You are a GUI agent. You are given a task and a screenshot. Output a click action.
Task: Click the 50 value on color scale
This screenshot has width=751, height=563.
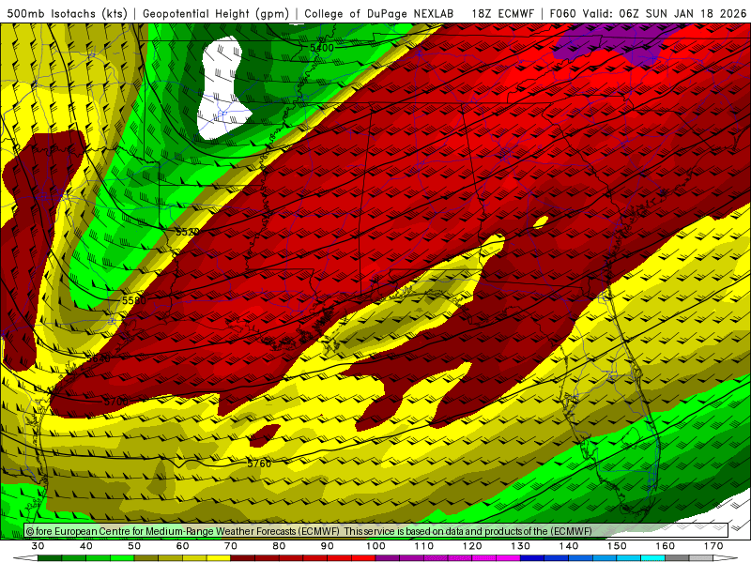pyautogui.click(x=134, y=546)
